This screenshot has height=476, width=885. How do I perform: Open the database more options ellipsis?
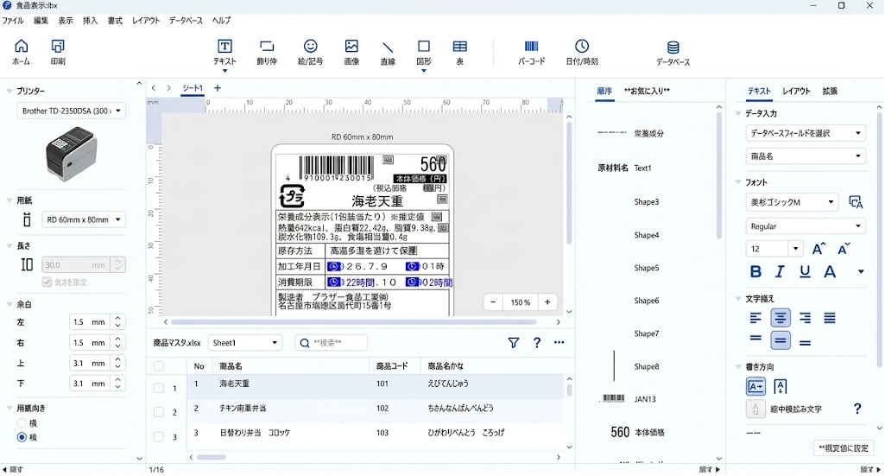click(x=559, y=342)
